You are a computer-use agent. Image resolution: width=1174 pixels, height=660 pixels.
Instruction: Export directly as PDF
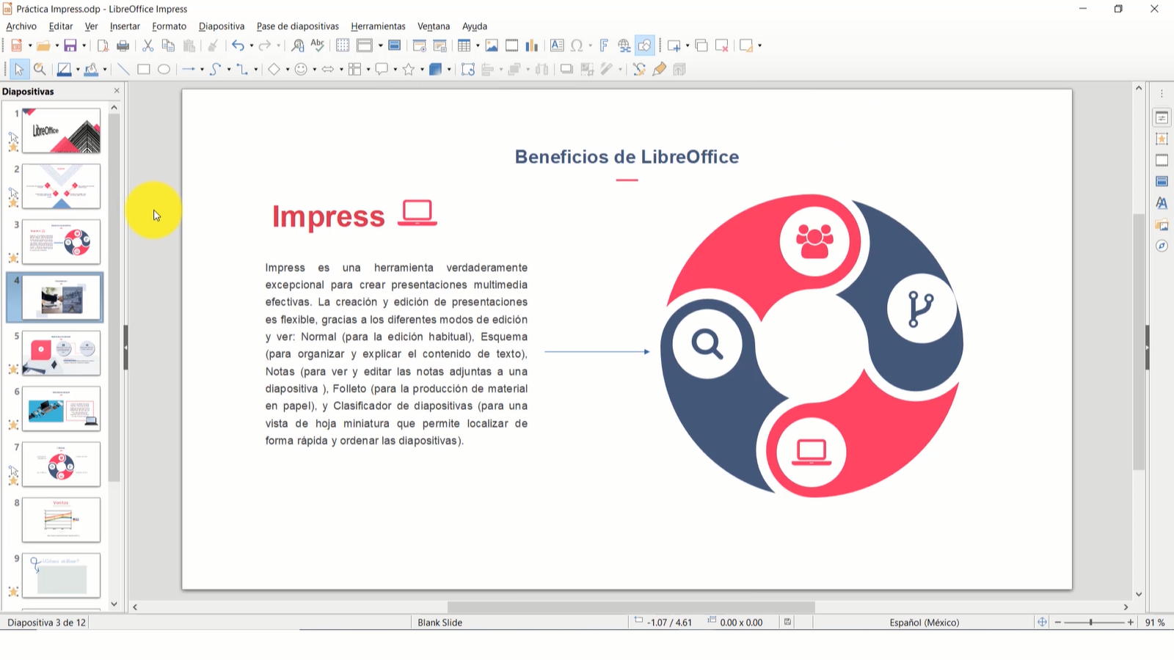[103, 45]
